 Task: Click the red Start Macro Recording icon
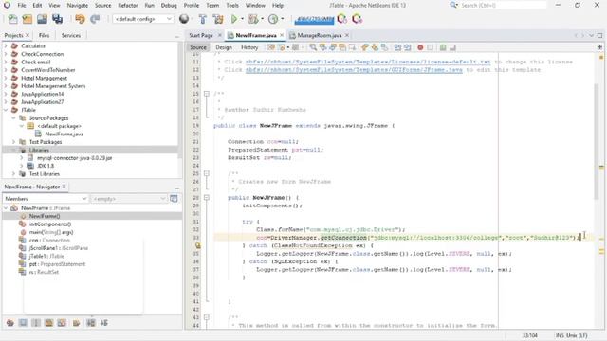(420, 47)
